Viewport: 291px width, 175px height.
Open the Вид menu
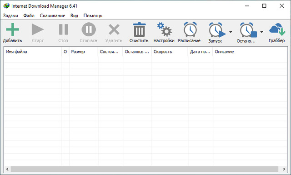74,16
